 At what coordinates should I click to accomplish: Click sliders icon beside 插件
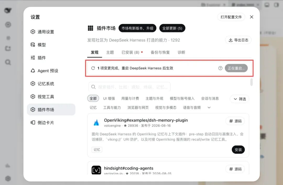click(33, 58)
